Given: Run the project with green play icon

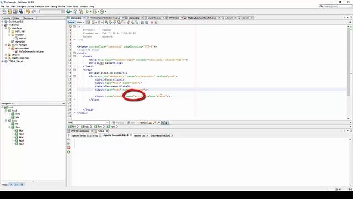Looking at the screenshot, I should pyautogui.click(x=87, y=12).
